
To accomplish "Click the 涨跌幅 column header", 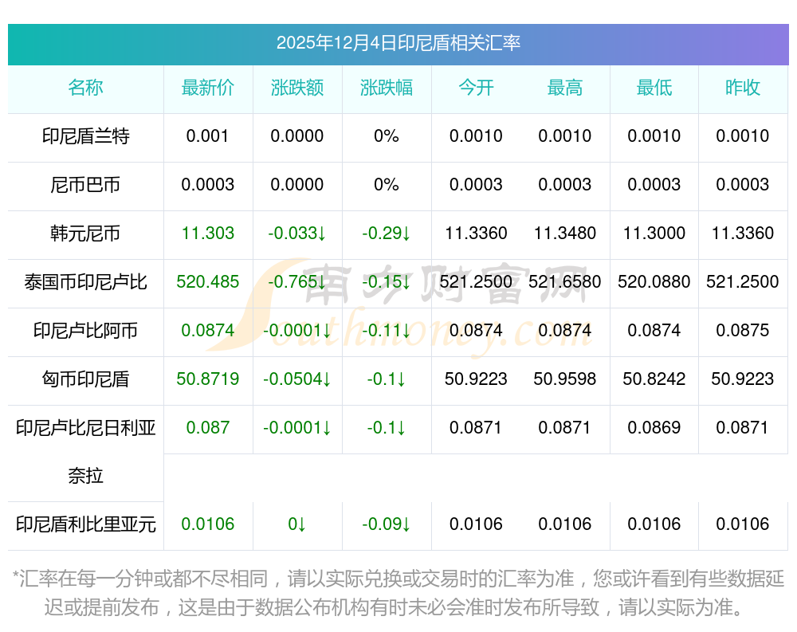I will coord(387,88).
